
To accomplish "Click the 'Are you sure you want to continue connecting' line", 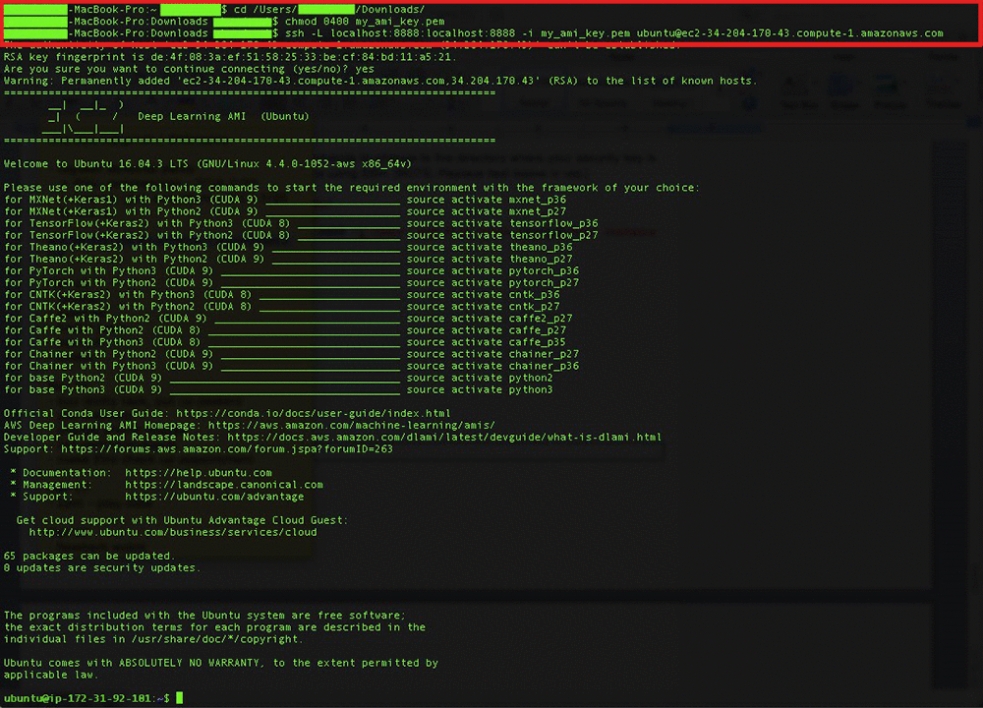I will 189,69.
